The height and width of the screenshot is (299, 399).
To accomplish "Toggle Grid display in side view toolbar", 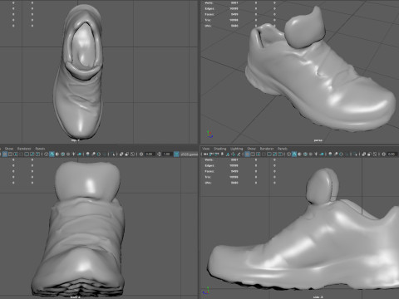I will (247, 154).
